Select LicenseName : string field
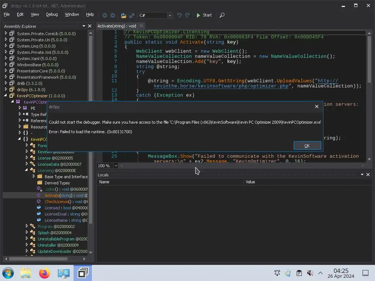 66,220
